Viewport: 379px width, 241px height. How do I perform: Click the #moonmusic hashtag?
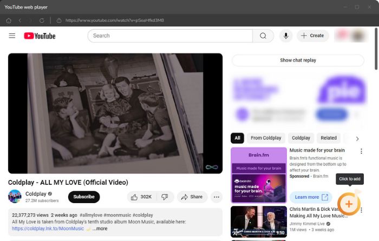[x=117, y=215]
